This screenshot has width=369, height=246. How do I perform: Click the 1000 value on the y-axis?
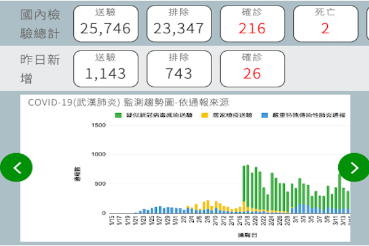coord(98,154)
